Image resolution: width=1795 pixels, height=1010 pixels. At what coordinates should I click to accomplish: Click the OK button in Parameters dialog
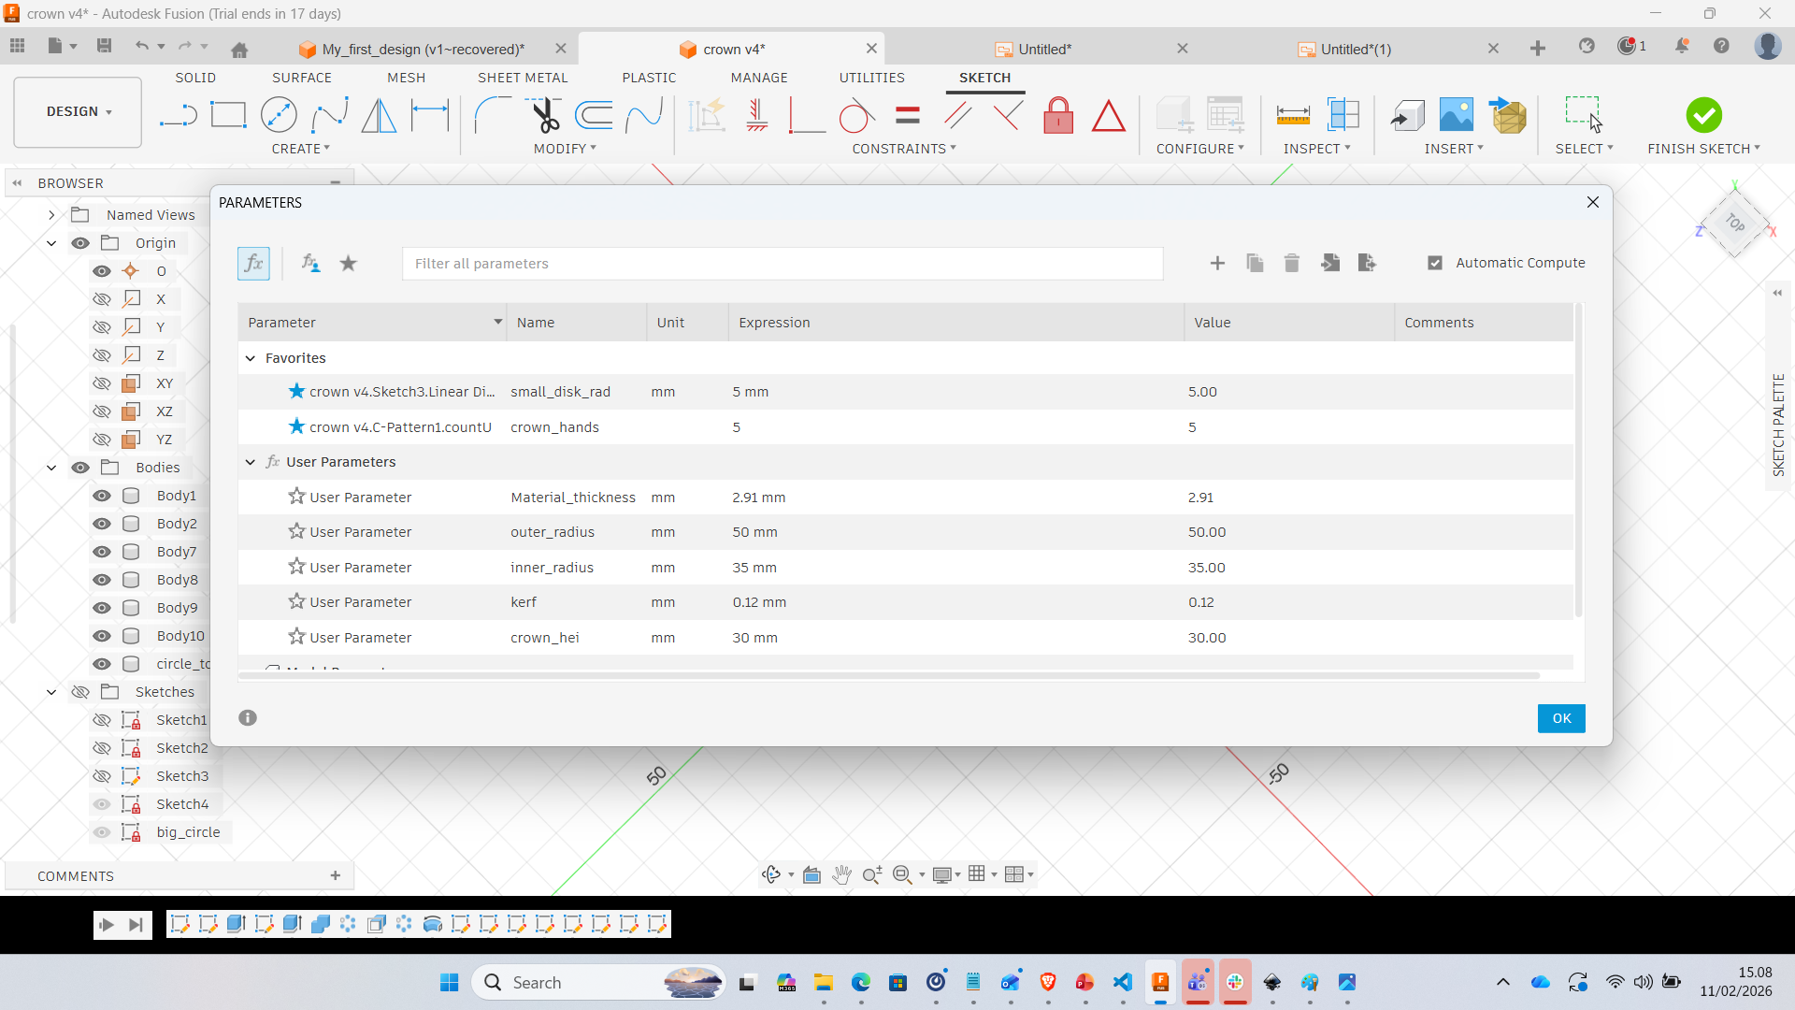[x=1561, y=718]
